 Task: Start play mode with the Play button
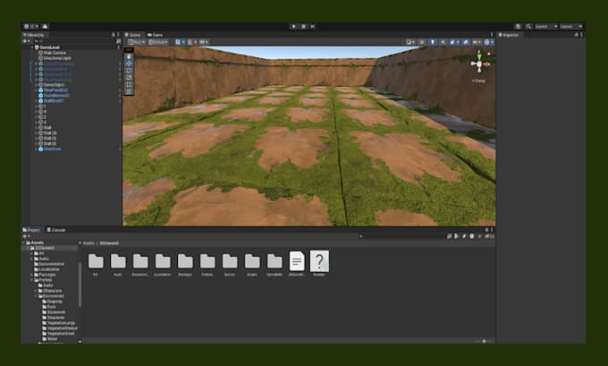[x=294, y=26]
